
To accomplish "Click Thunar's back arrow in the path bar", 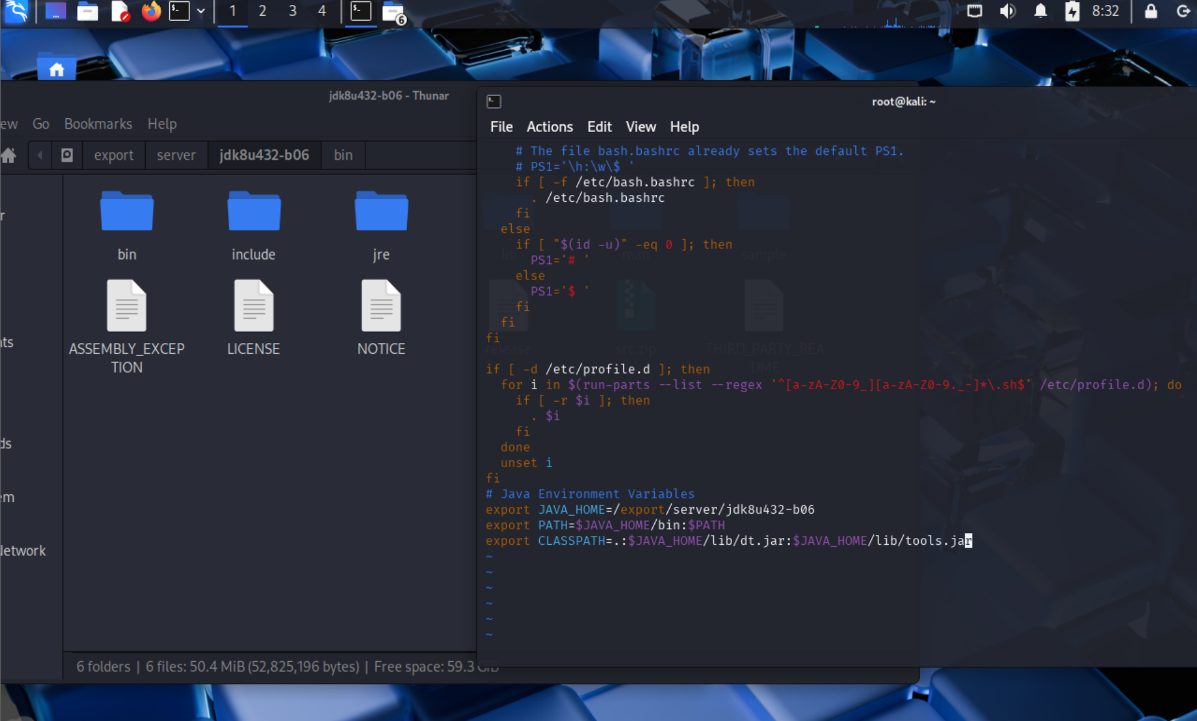I will (x=40, y=155).
